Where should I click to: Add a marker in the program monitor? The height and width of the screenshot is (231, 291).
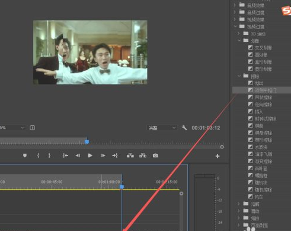(x=25, y=155)
